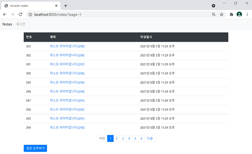Viewport: 252px width, 154px height.
Task: Select the miracle notes browser tab
Action: (31, 6)
